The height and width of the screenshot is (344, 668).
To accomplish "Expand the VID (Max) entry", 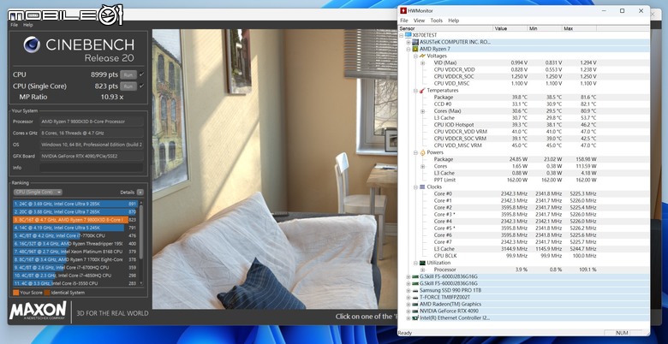I will coord(422,63).
